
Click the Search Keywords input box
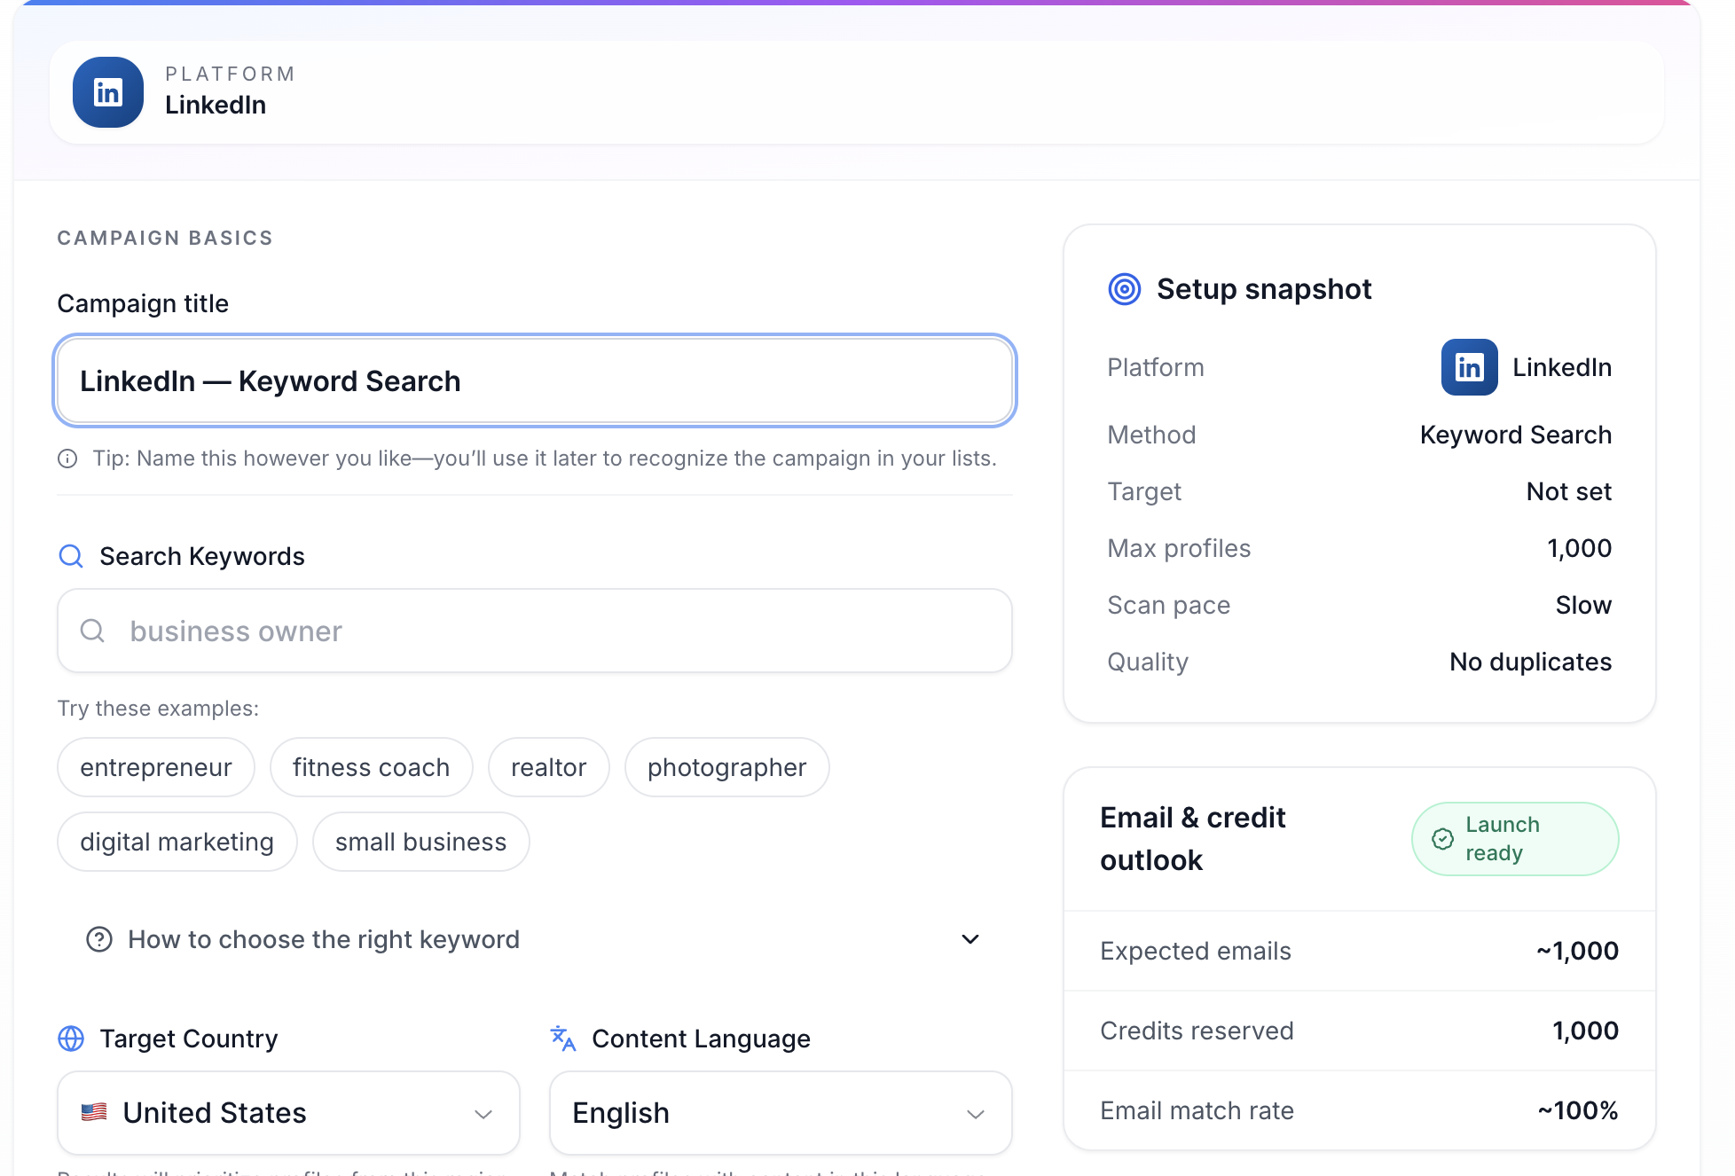534,631
